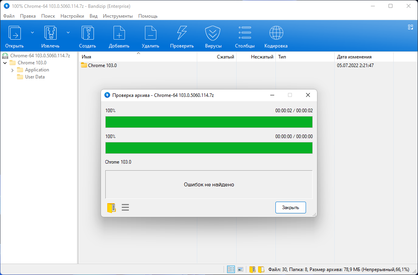This screenshot has width=418, height=275.
Task: Sort by the Тип column header
Action: tap(305, 57)
